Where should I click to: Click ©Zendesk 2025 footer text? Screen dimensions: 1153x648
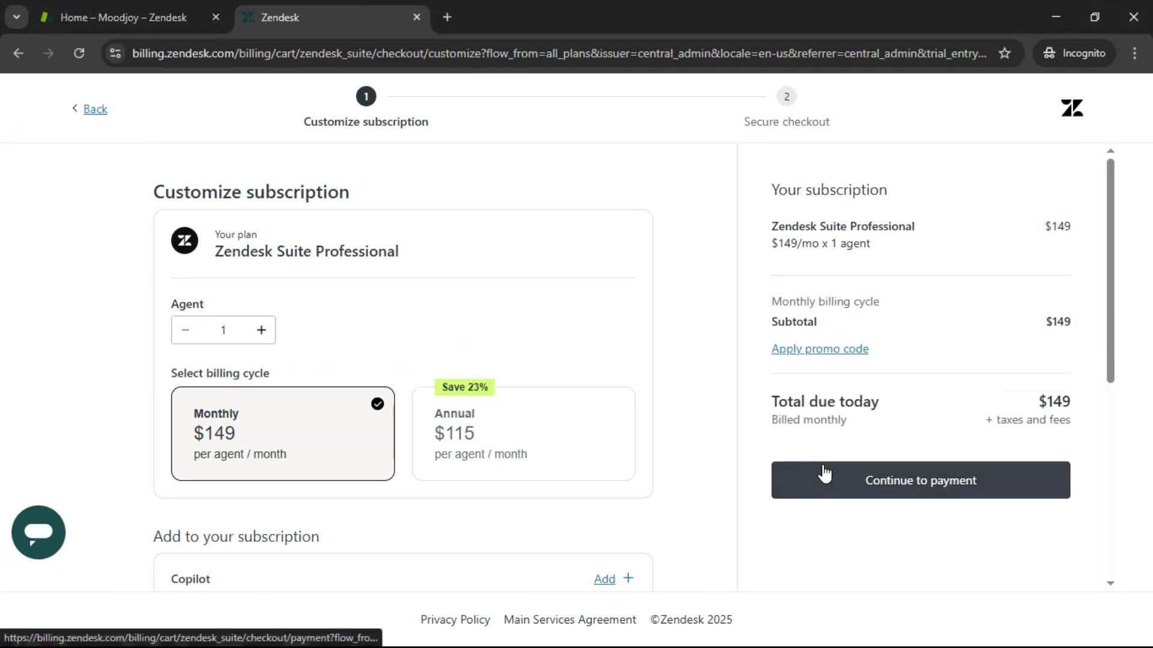pos(691,619)
